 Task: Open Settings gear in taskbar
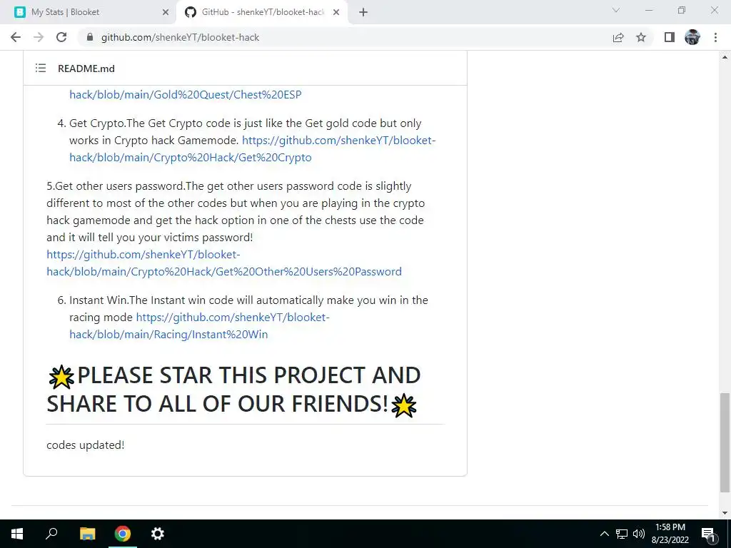(158, 534)
